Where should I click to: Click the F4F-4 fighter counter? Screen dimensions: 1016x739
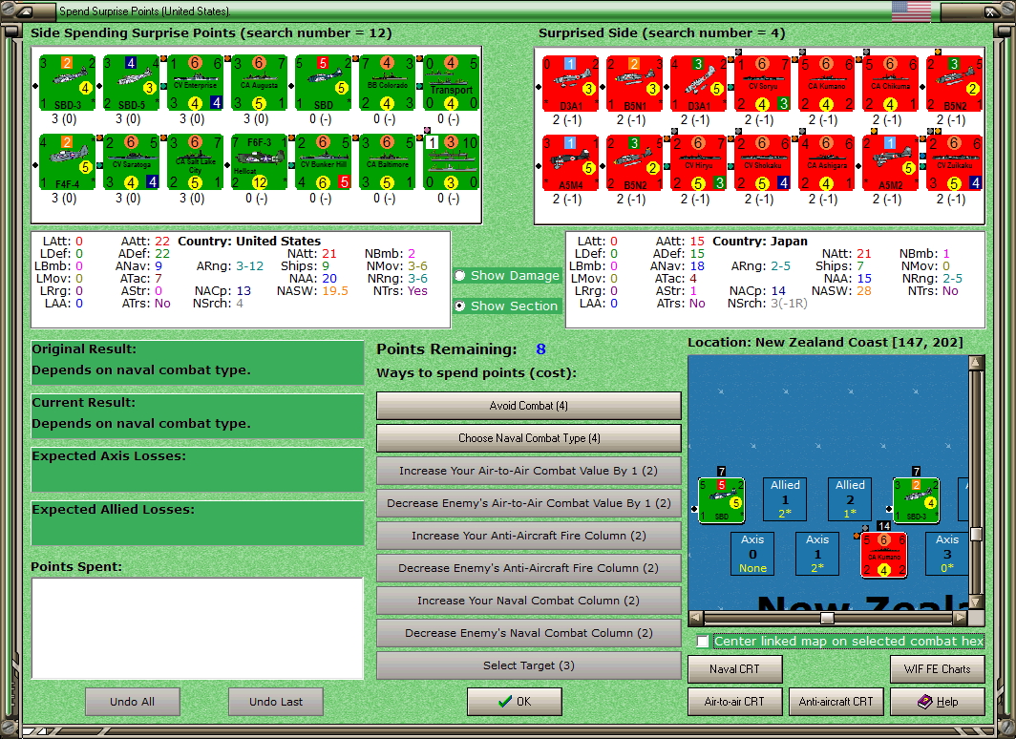click(x=68, y=162)
